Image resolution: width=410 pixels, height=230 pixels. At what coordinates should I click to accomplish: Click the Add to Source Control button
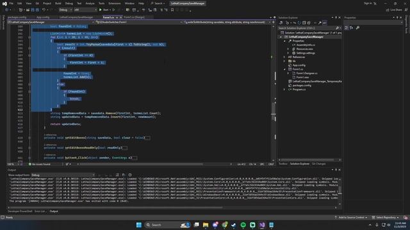(x=351, y=217)
